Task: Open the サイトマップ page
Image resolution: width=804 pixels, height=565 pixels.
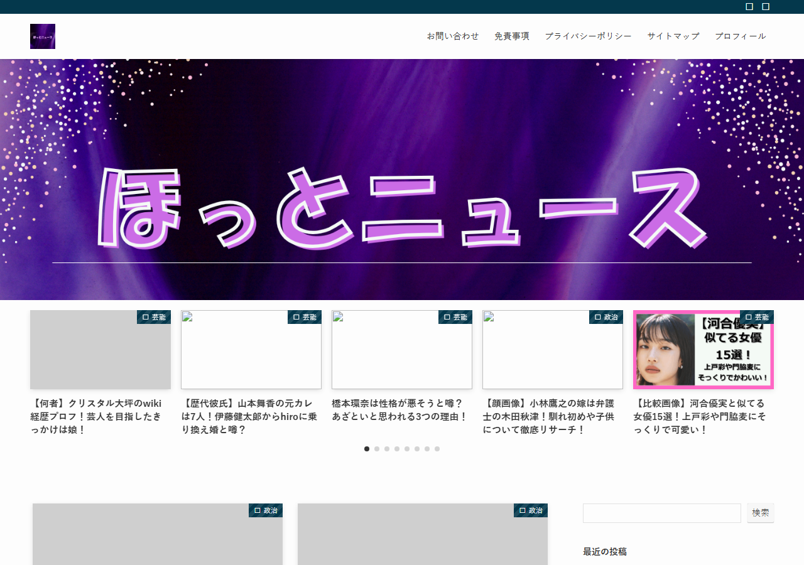Action: click(x=673, y=36)
